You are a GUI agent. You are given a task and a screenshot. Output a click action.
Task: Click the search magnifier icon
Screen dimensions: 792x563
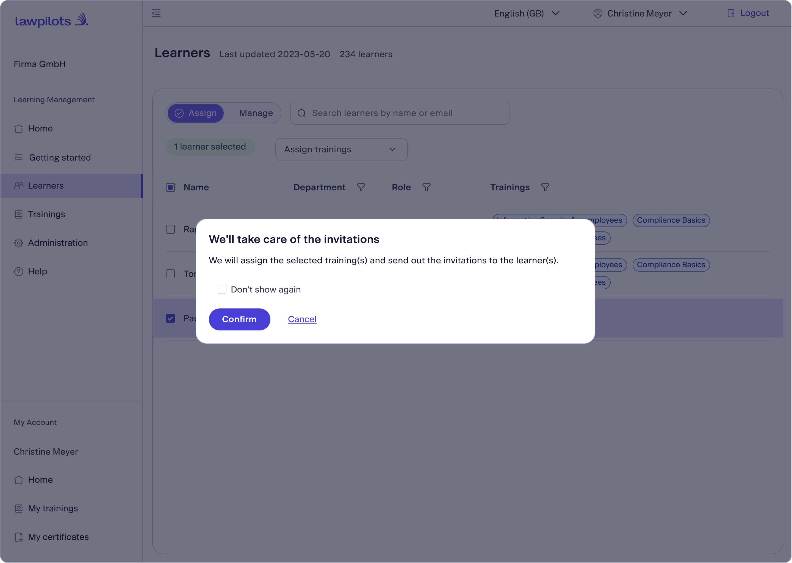coord(302,113)
